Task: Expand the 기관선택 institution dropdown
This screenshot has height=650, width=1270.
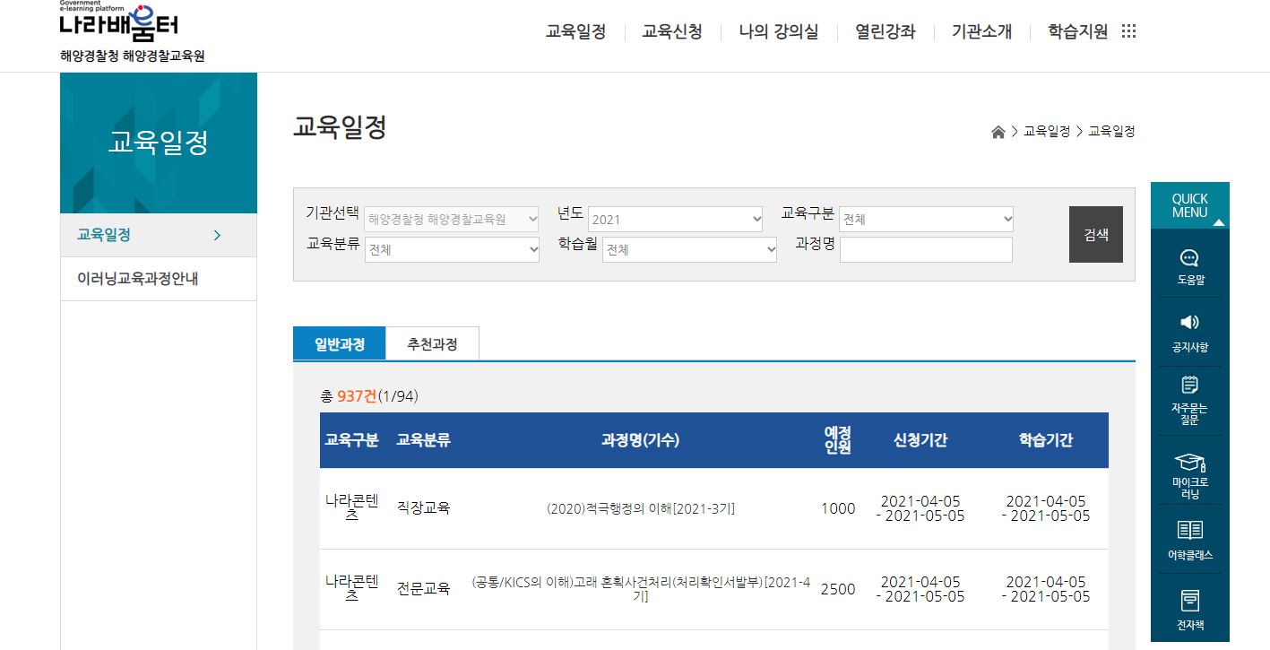Action: click(x=452, y=218)
